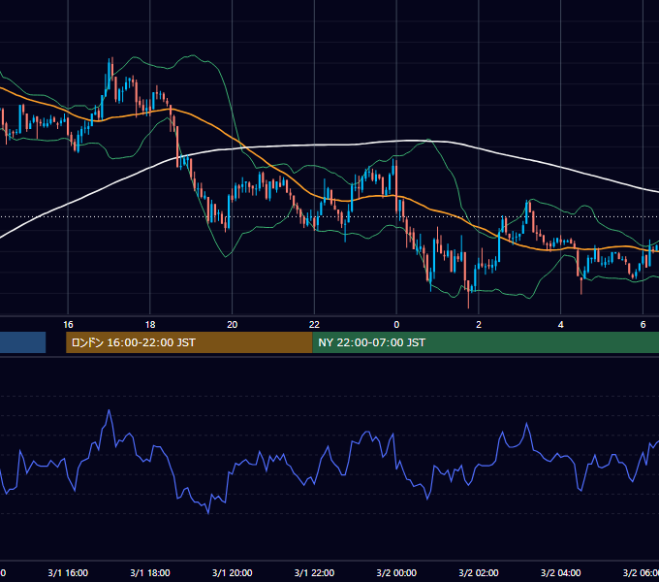Click the 16 hour label on price chart axis
This screenshot has width=659, height=582.
(x=68, y=325)
